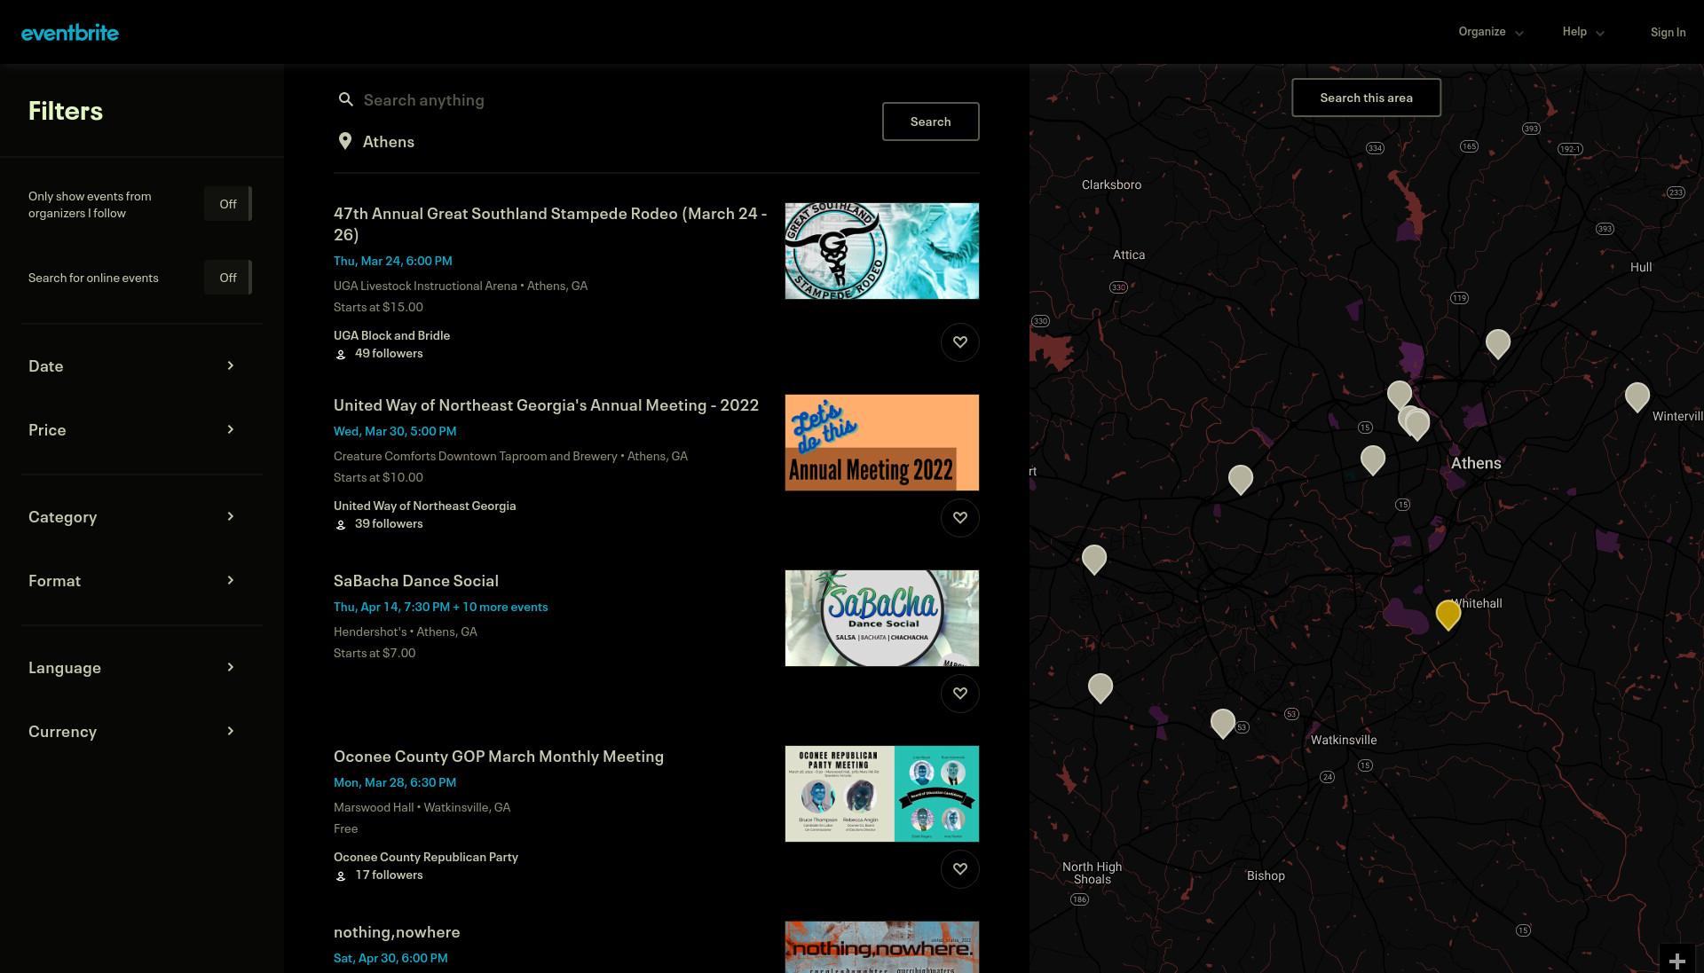The image size is (1704, 973).
Task: Open the Stampede Rodeo event thumbnail
Action: [x=882, y=251]
